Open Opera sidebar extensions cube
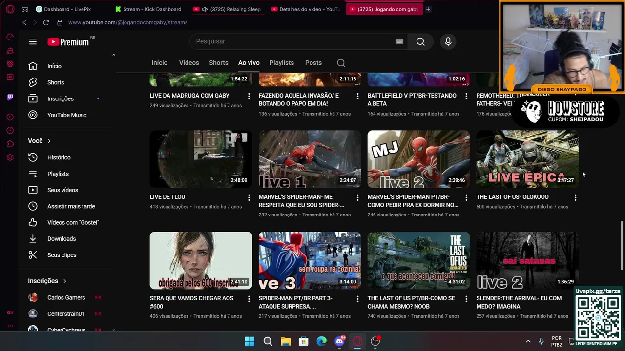Screen dimensions: 625x351 tap(10, 144)
